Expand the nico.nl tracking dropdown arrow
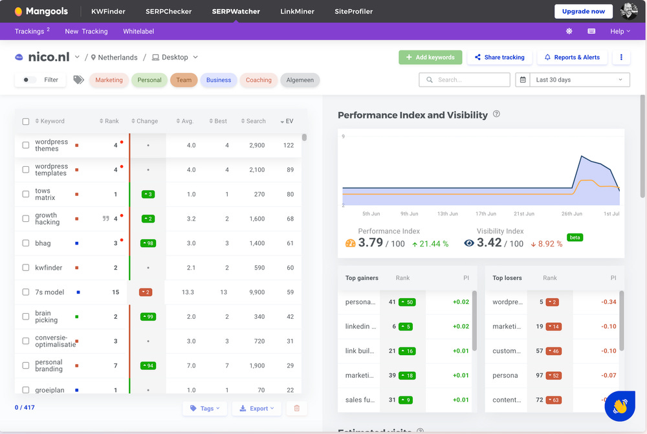Screen dimensions: 647x434 coord(77,58)
